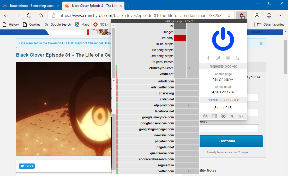
Task: Open the History bookmark
Action: [11, 25]
